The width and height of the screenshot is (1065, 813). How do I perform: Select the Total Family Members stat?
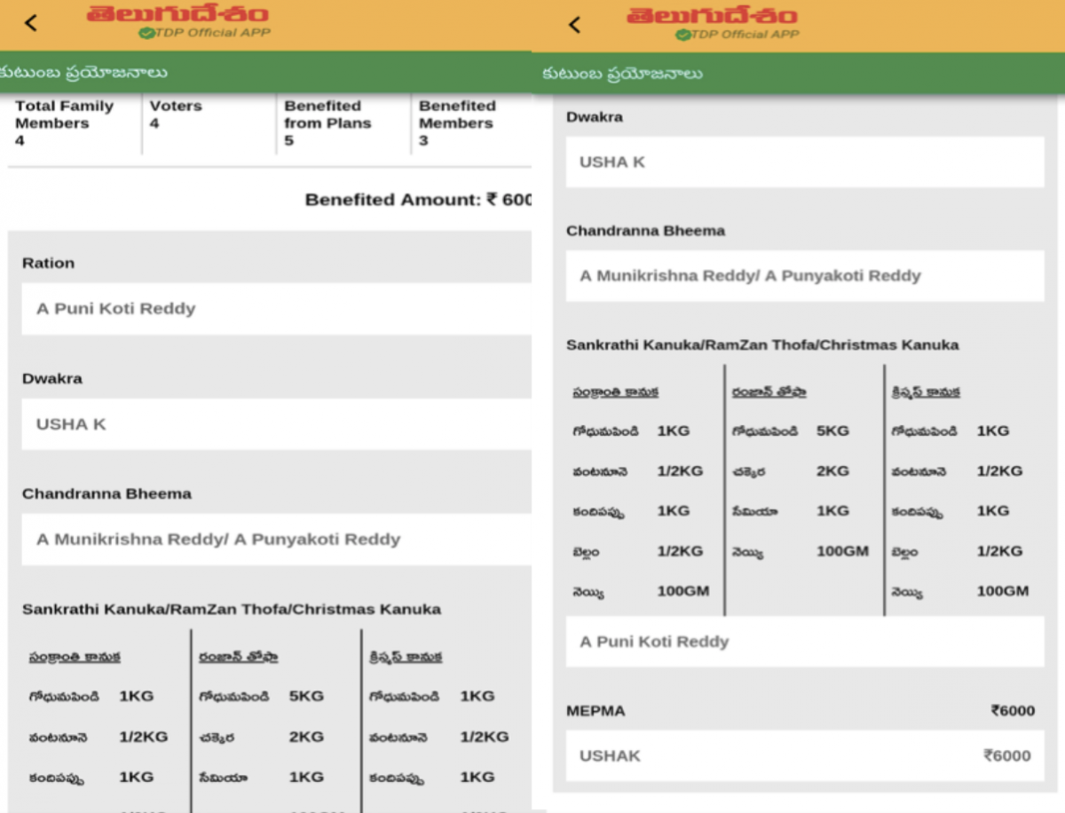click(64, 122)
